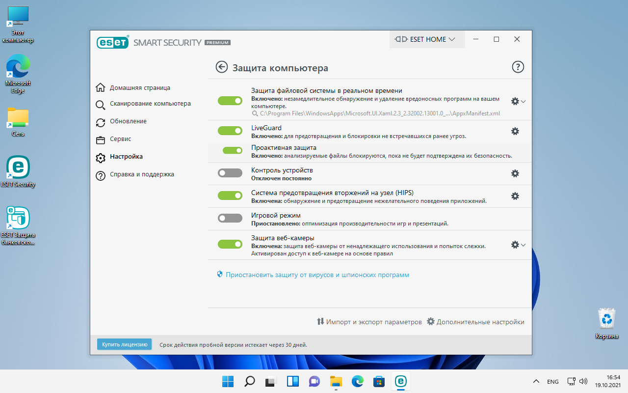Enable the Игровой режим toggle
Image resolution: width=628 pixels, height=393 pixels.
230,218
